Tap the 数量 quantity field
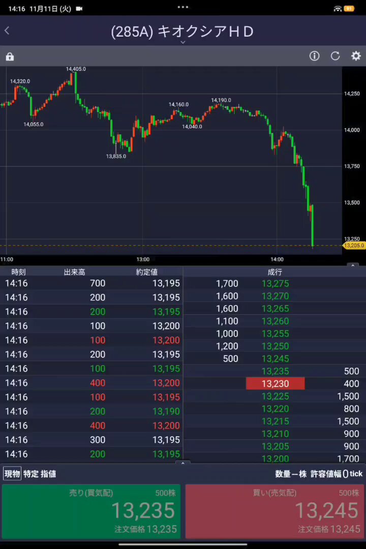This screenshot has height=549, width=366. tap(291, 474)
